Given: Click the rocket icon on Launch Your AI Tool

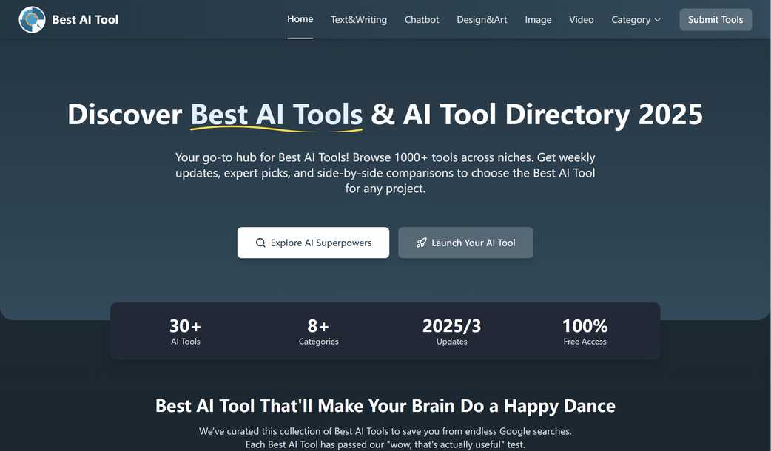Looking at the screenshot, I should tap(421, 242).
